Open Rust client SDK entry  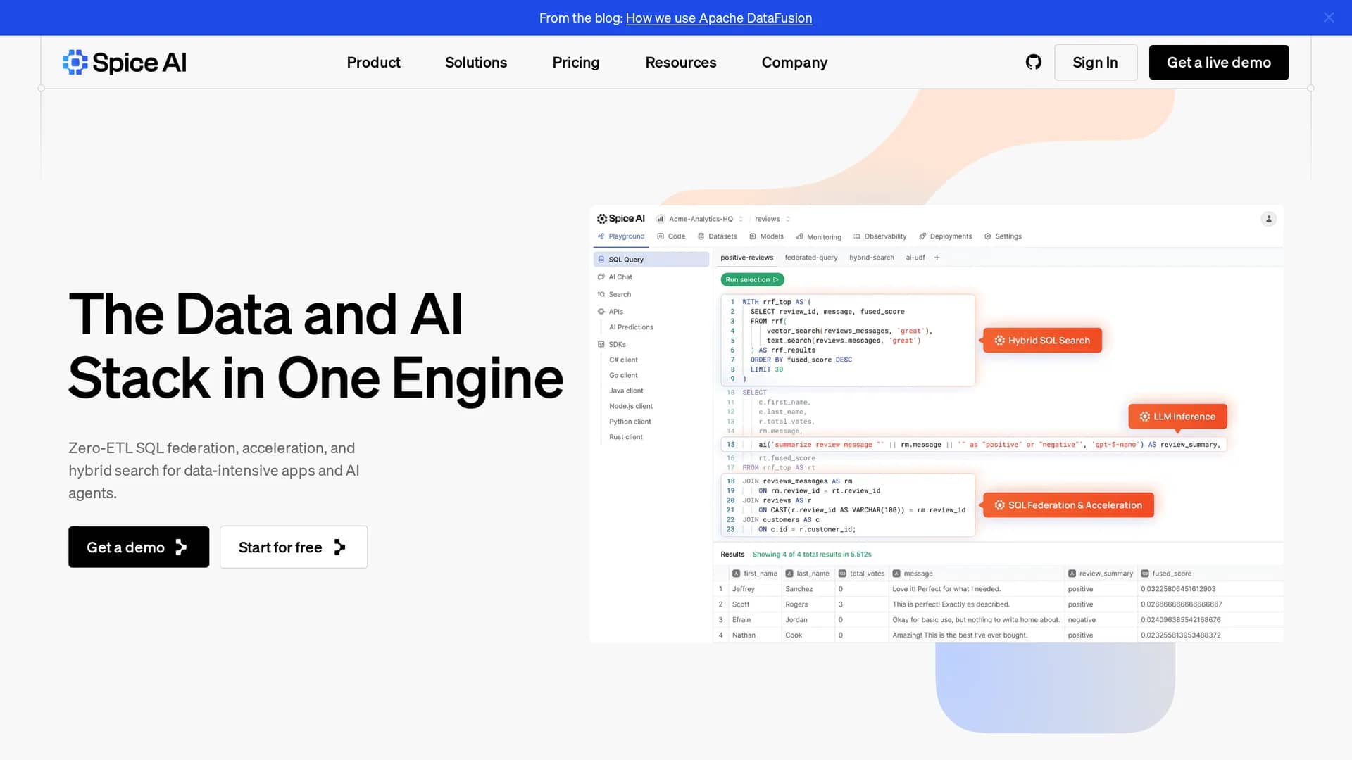[x=626, y=438]
